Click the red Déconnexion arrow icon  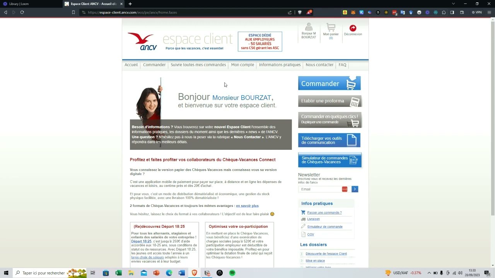[353, 28]
